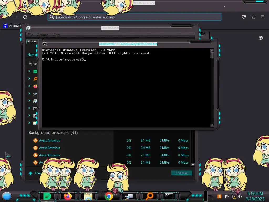The width and height of the screenshot is (269, 202).
Task: Click Task Manager list scroll-down arrow
Action: (193, 165)
